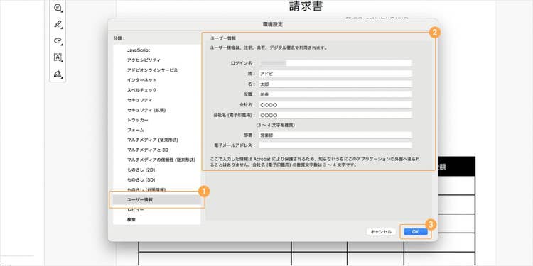
Task: Click the 部署 field containing 営業部
Action: pyautogui.click(x=335, y=135)
